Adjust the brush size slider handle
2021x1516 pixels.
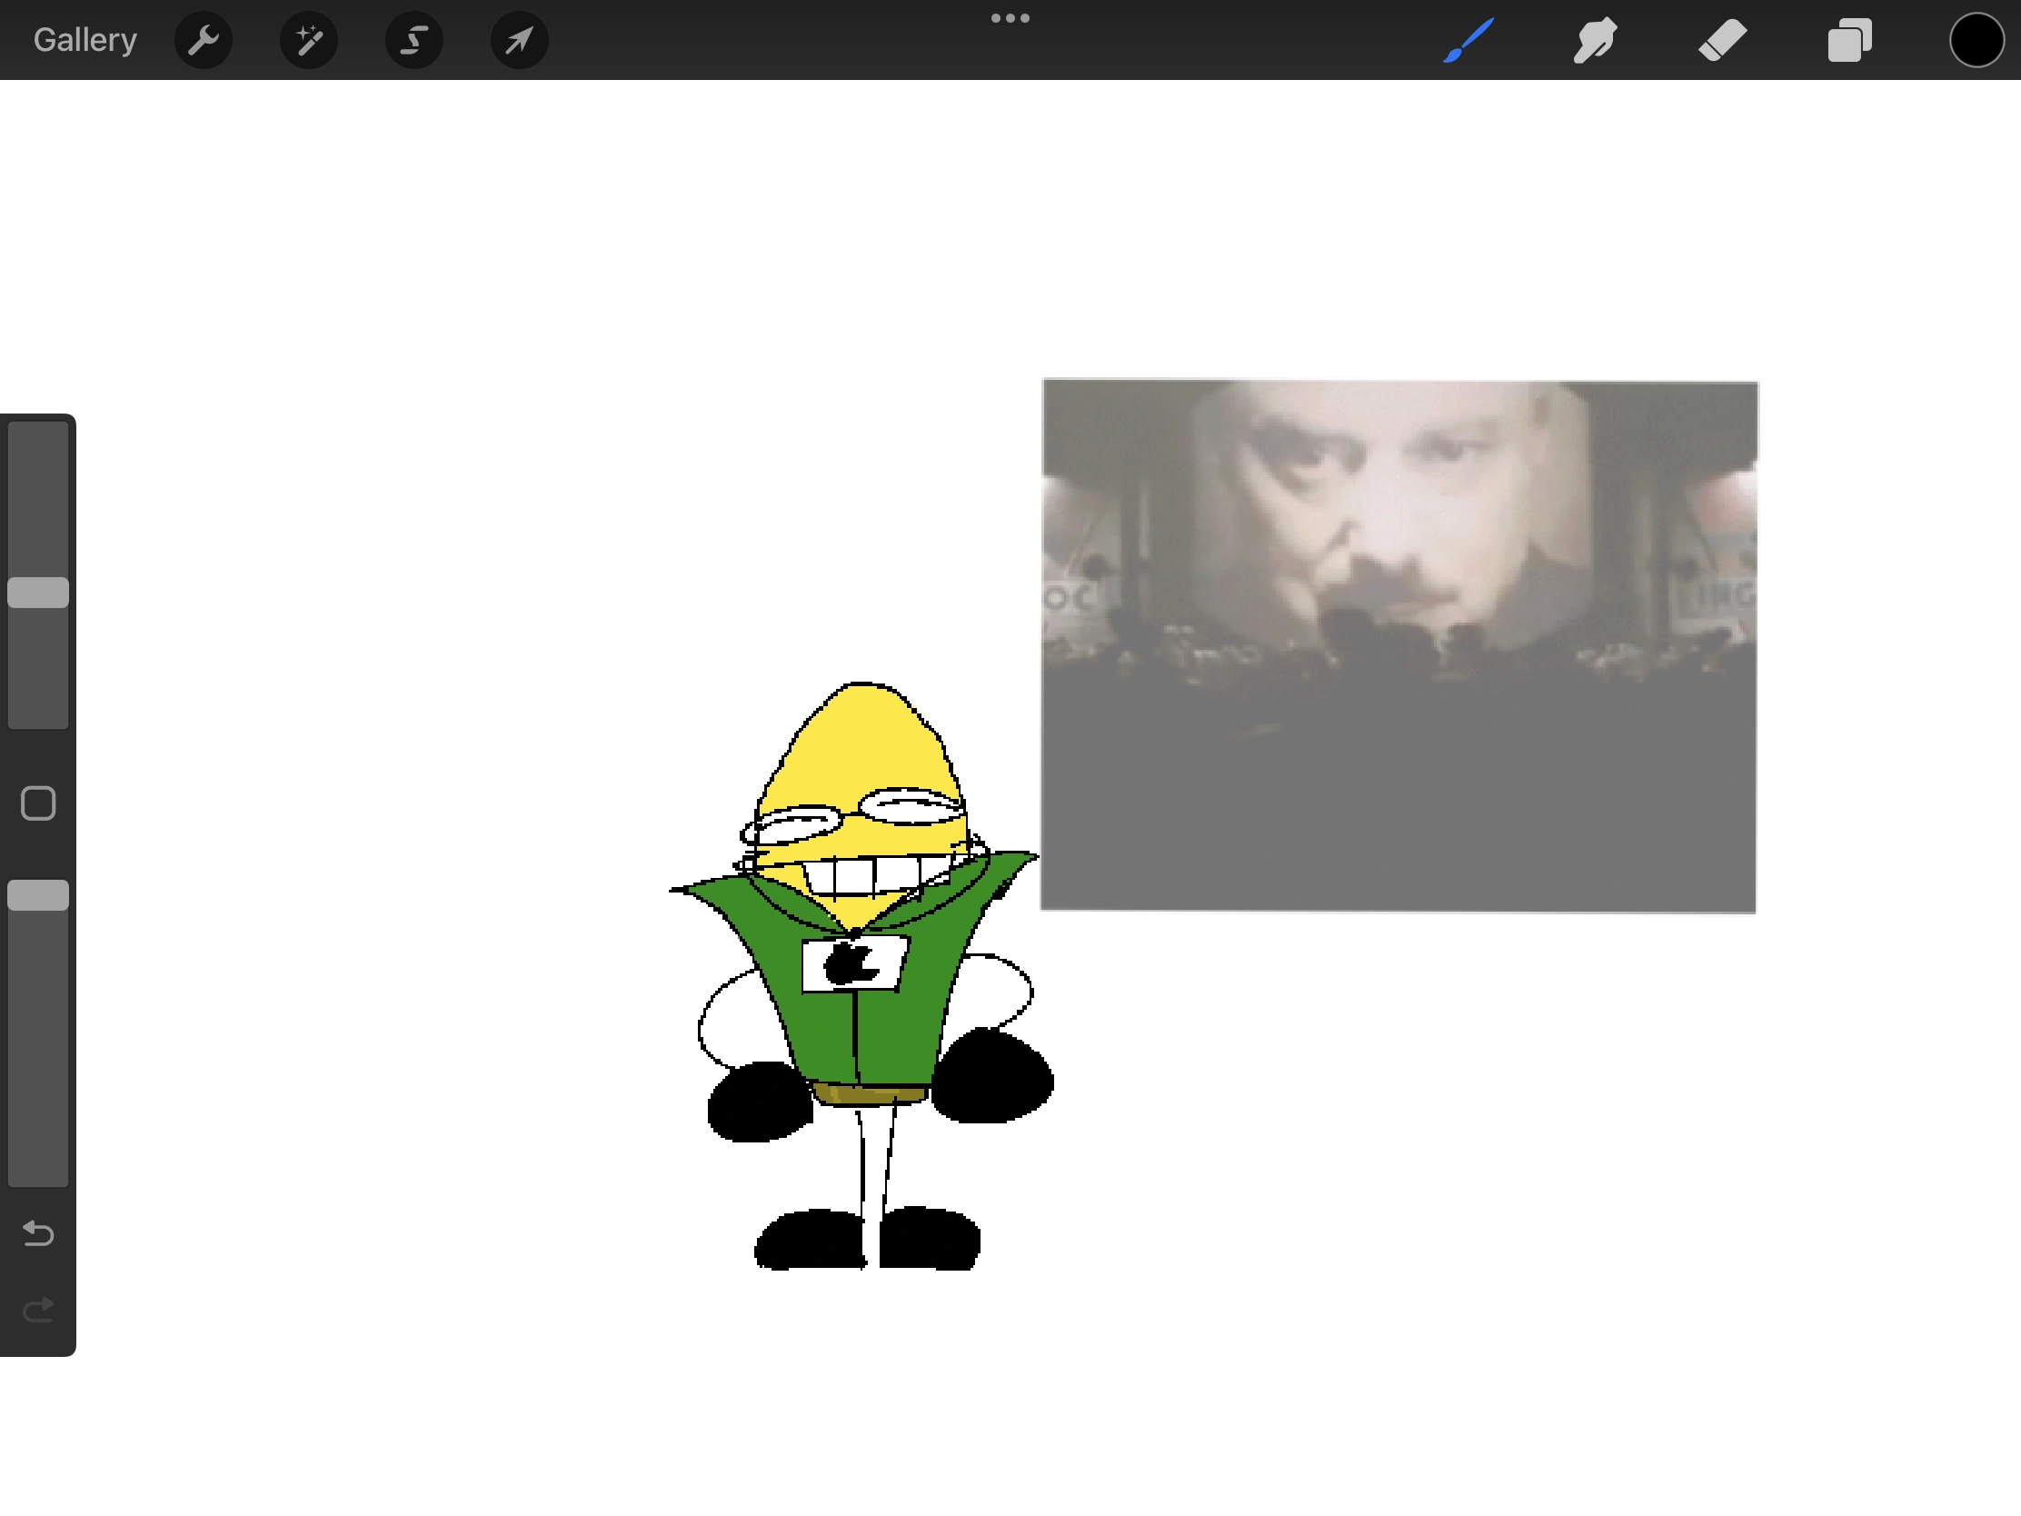(x=37, y=593)
